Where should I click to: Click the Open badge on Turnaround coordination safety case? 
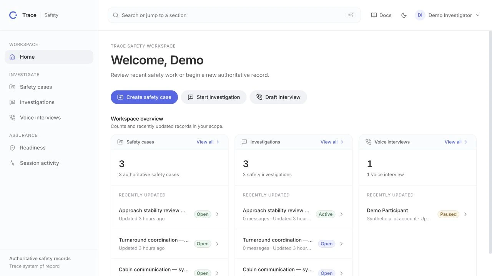(203, 244)
